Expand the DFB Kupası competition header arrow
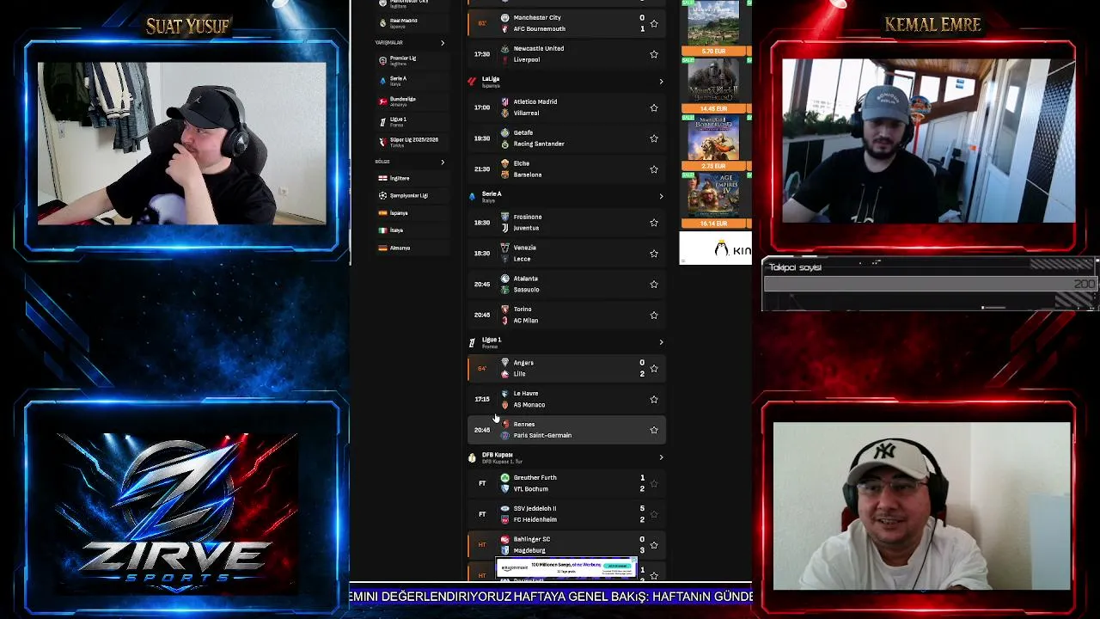The image size is (1100, 619). (x=661, y=457)
